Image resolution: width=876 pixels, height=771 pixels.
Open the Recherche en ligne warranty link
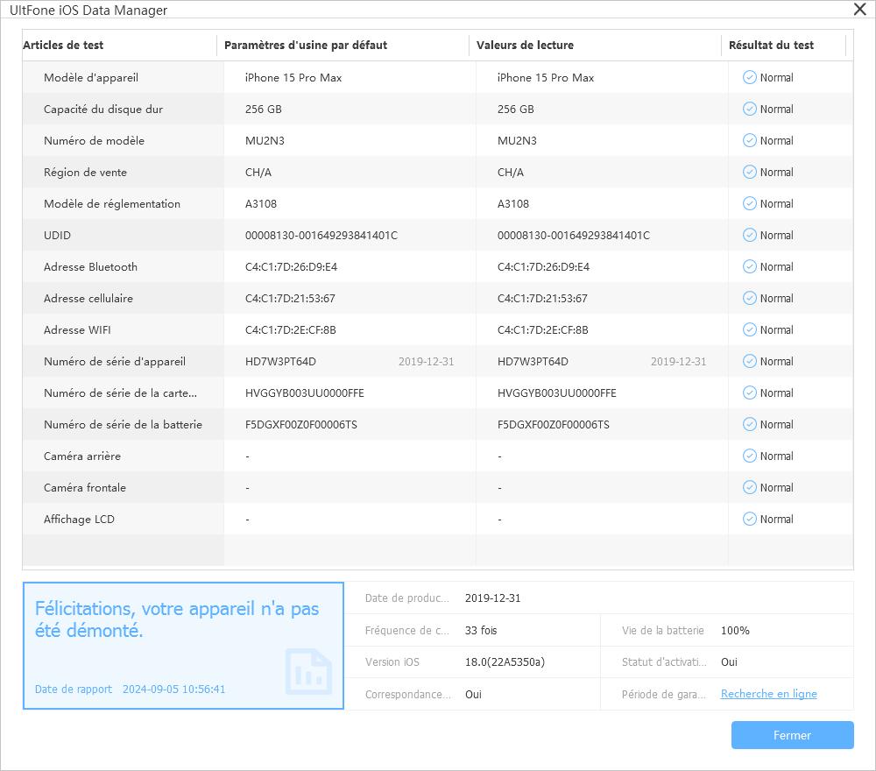[768, 694]
